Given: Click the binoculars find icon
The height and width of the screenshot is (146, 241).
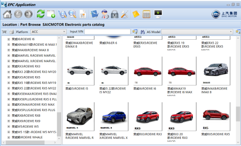Looking at the screenshot, I should tap(142, 32).
